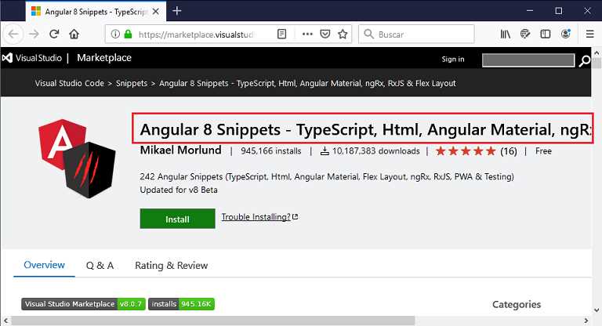602x326 pixels.
Task: Click the browser forward arrow
Action: 34,34
